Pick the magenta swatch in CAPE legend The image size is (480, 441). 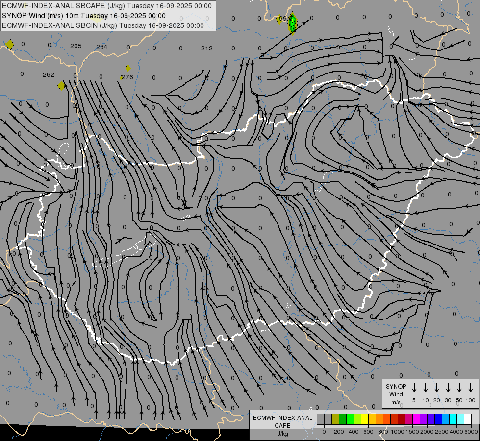coord(416,419)
